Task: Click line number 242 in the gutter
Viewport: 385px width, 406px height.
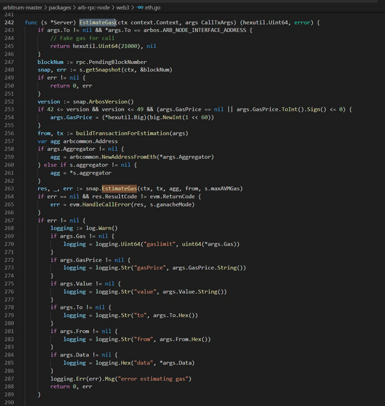Action: click(9, 22)
